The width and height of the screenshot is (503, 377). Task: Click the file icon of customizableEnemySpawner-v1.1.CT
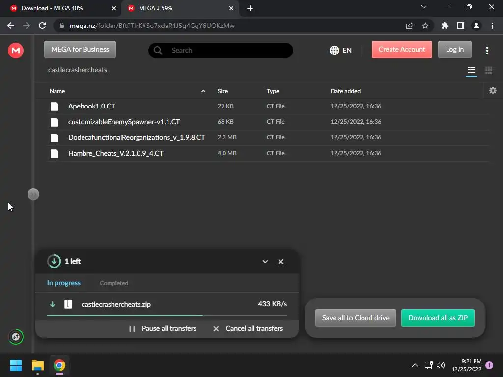point(55,122)
